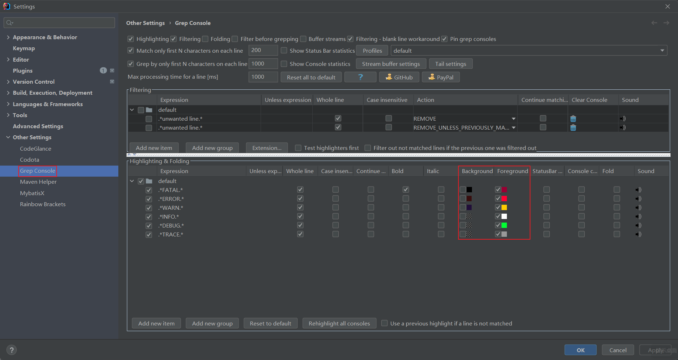
Task: Select Rainbow Brackets in the sidebar
Action: (x=42, y=204)
